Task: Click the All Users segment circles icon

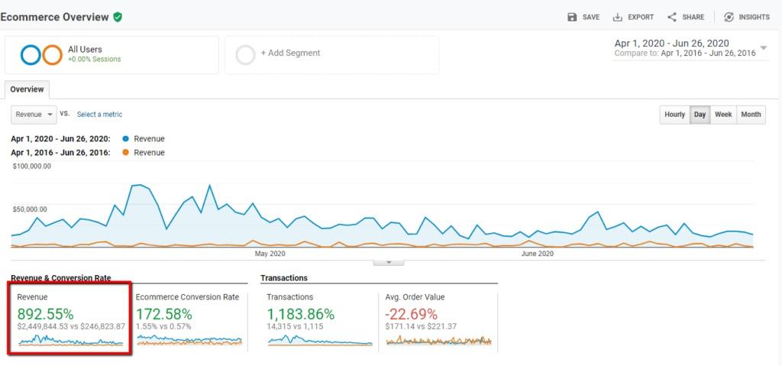Action: [41, 55]
